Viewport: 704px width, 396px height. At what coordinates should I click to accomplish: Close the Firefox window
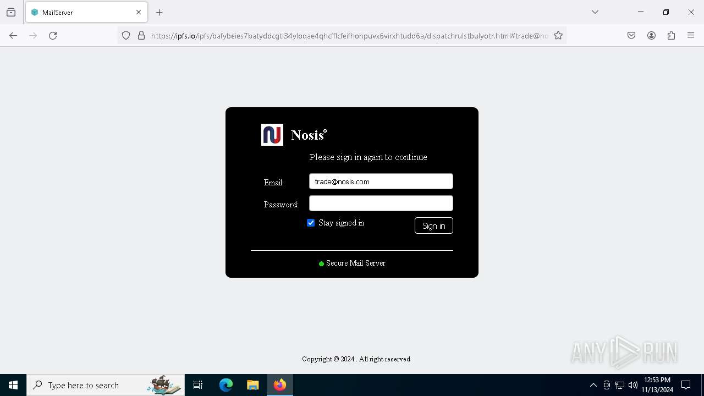pyautogui.click(x=691, y=12)
